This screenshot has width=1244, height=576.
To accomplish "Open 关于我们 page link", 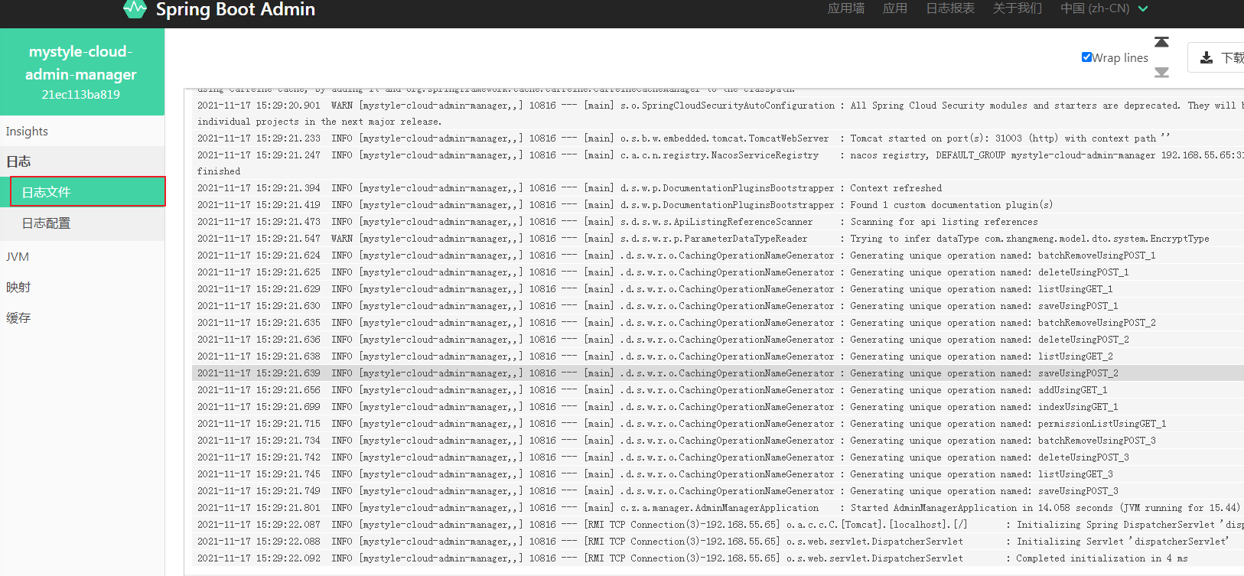I will click(x=1017, y=8).
